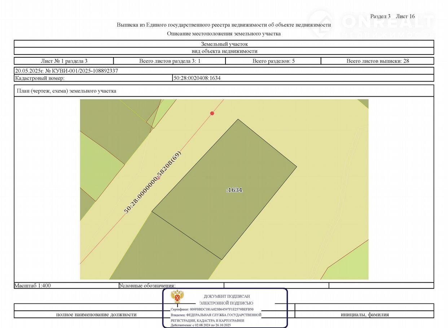
Task: Click the cadastral number value 50:28:0020408:1634
Action: (x=197, y=78)
